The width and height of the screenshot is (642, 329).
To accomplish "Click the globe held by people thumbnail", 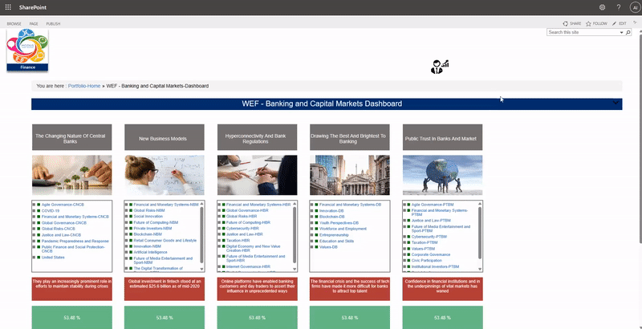I will point(442,175).
